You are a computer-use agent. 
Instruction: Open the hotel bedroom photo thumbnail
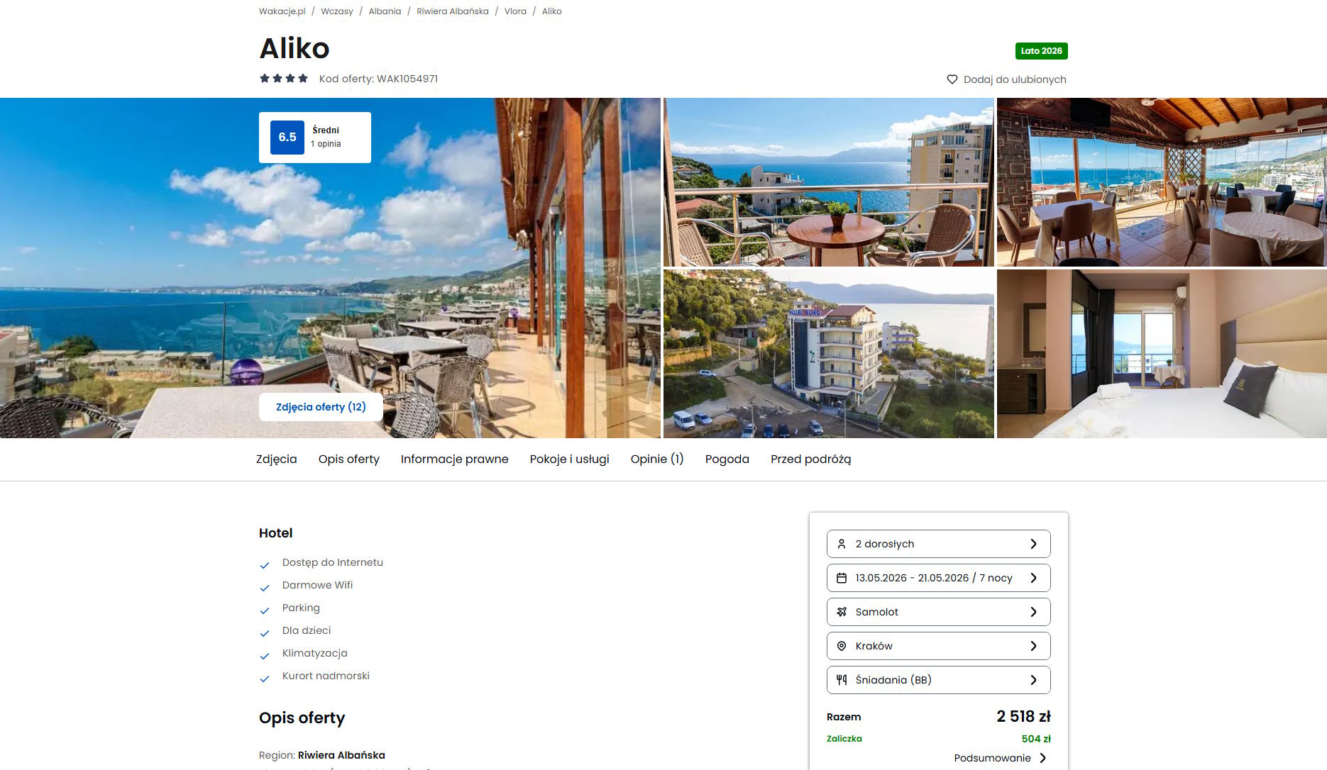(x=1161, y=354)
